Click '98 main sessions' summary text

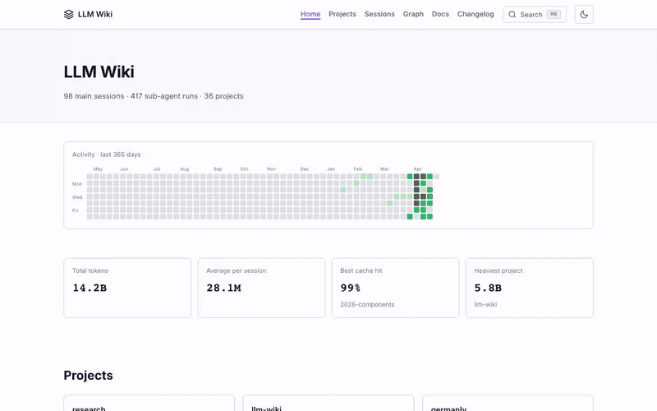tap(94, 96)
